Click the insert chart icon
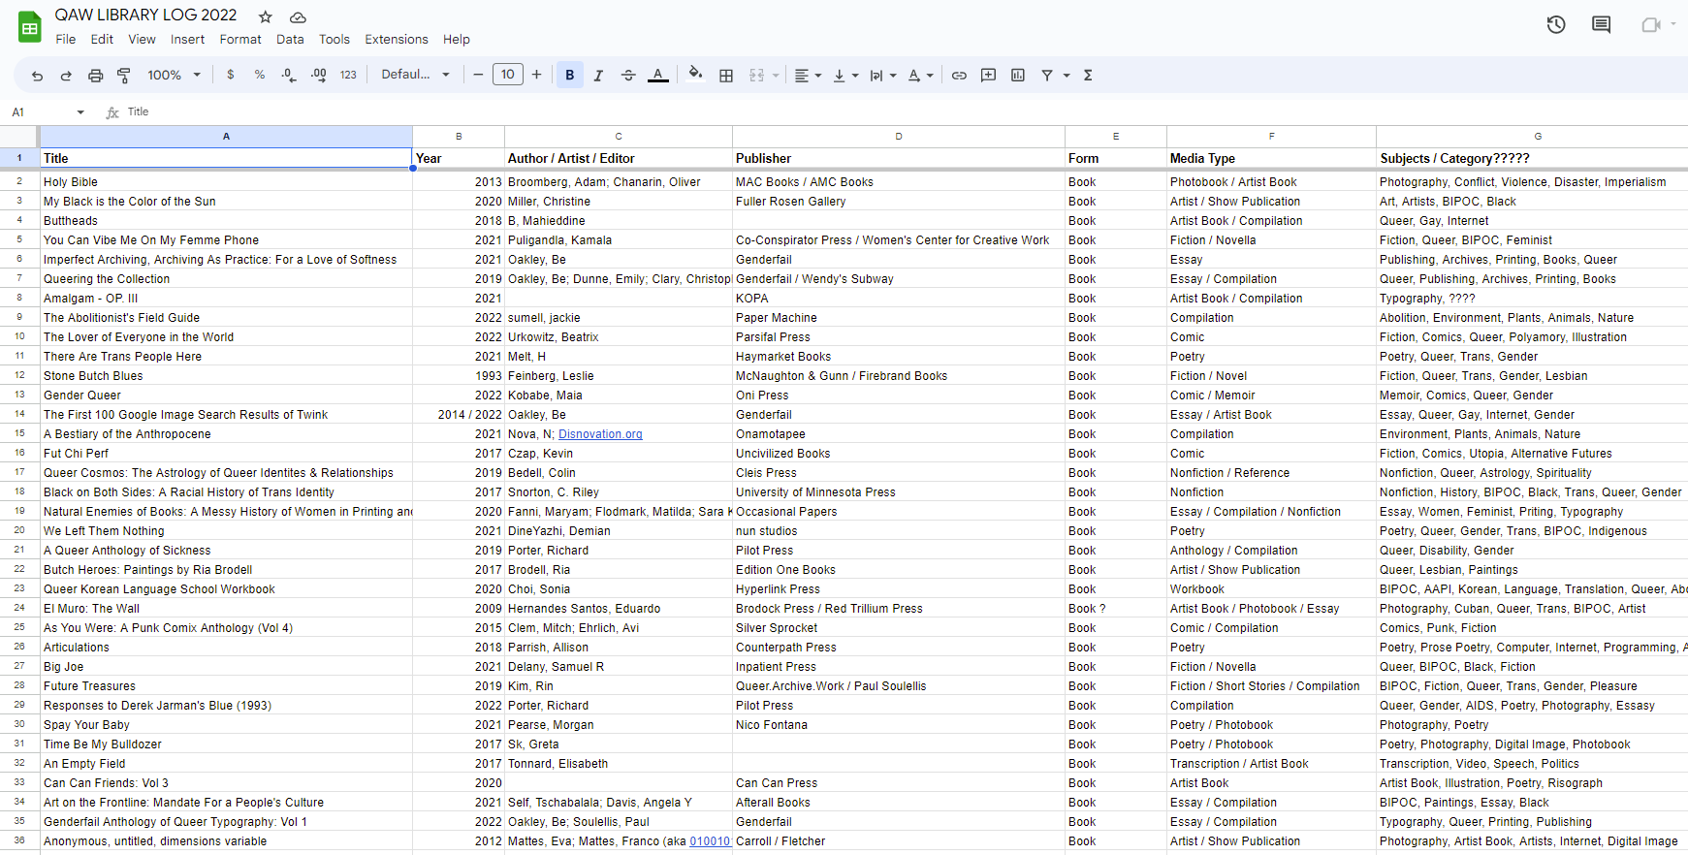1688x855 pixels. pos(1018,75)
